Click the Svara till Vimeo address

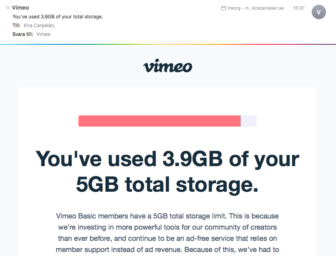coord(43,34)
